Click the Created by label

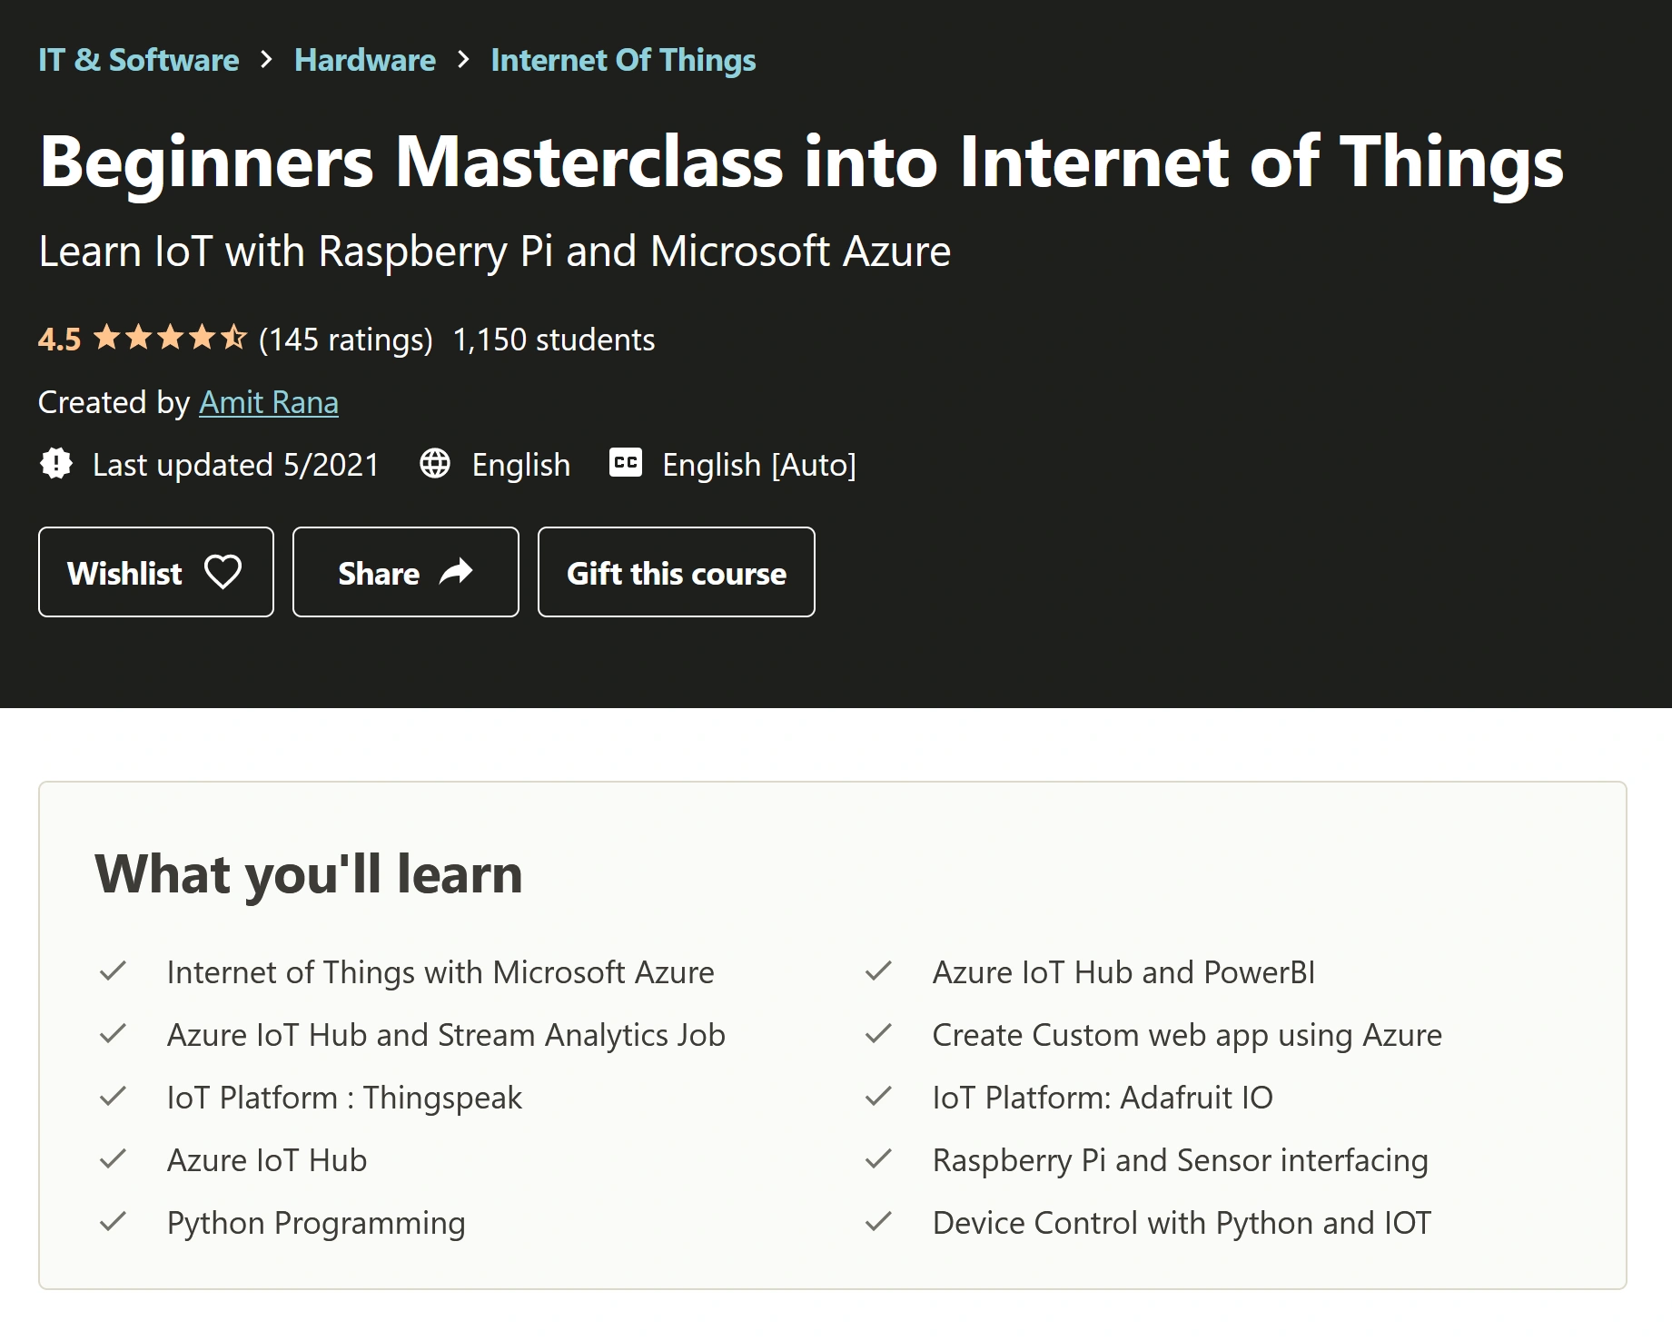click(114, 402)
